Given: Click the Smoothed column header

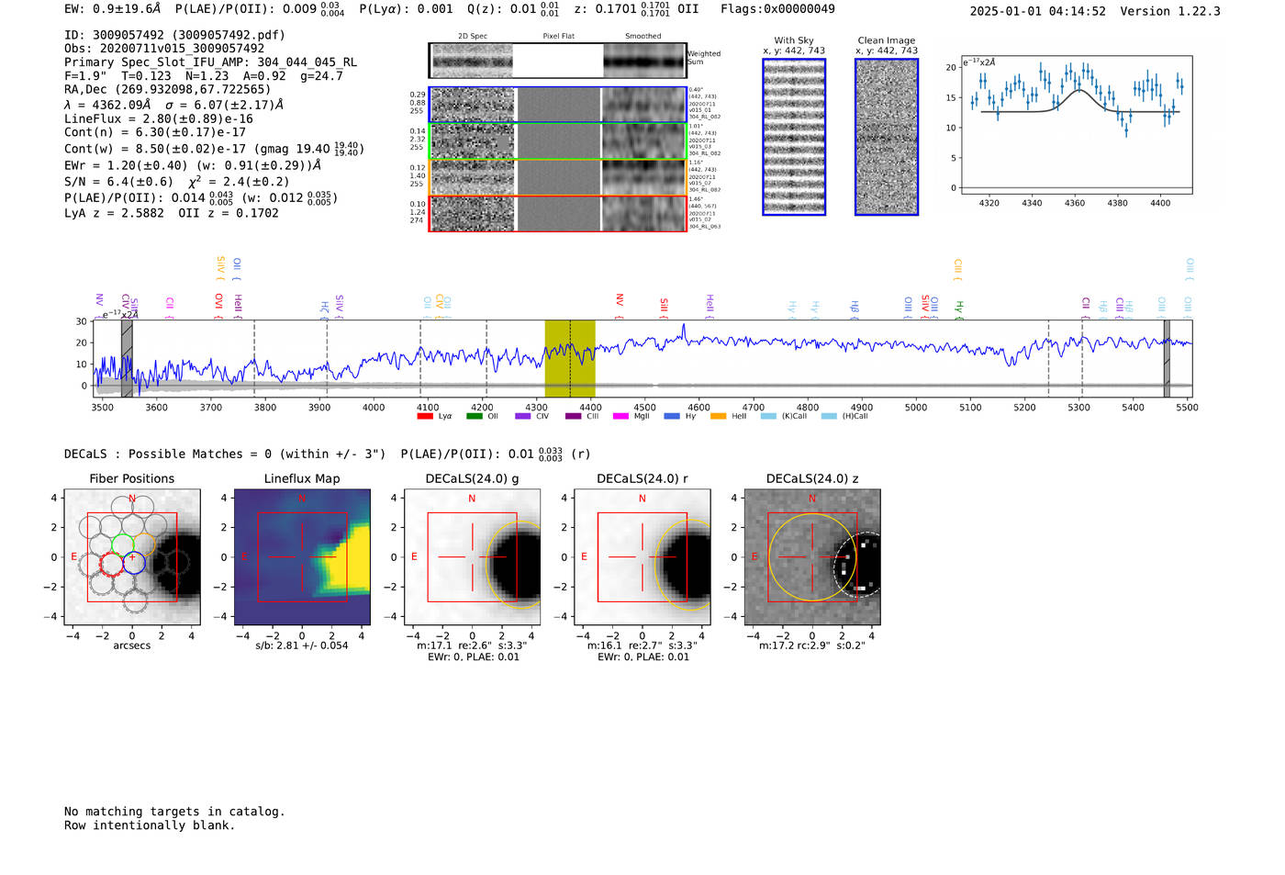Looking at the screenshot, I should click(643, 37).
